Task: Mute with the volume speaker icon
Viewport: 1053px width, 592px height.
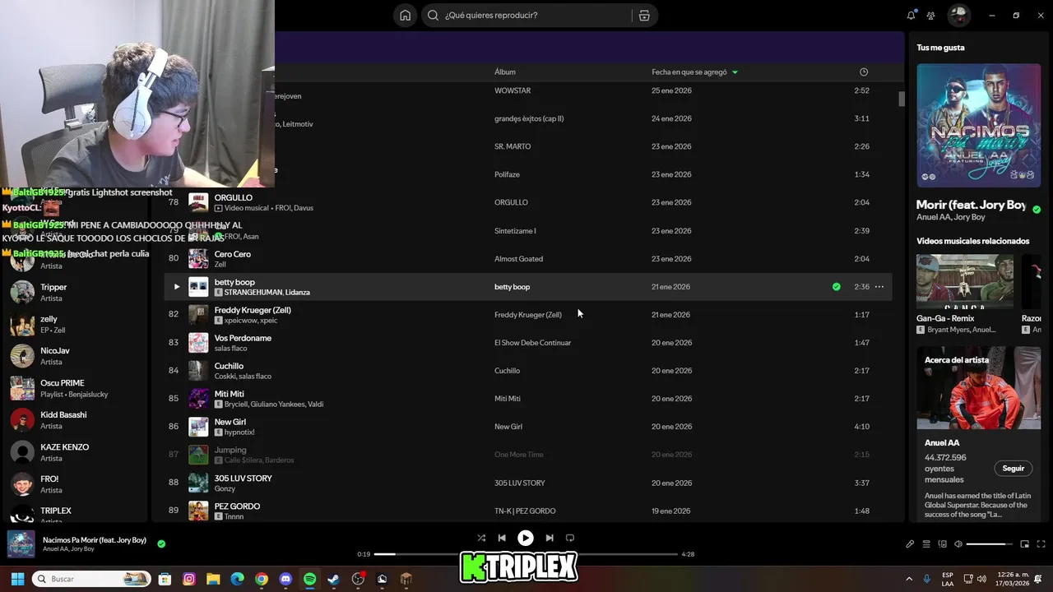Action: (958, 543)
